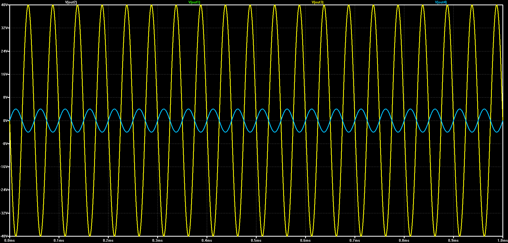Select the green V(out1) trace label
Image resolution: width=508 pixels, height=243 pixels.
(x=194, y=2)
